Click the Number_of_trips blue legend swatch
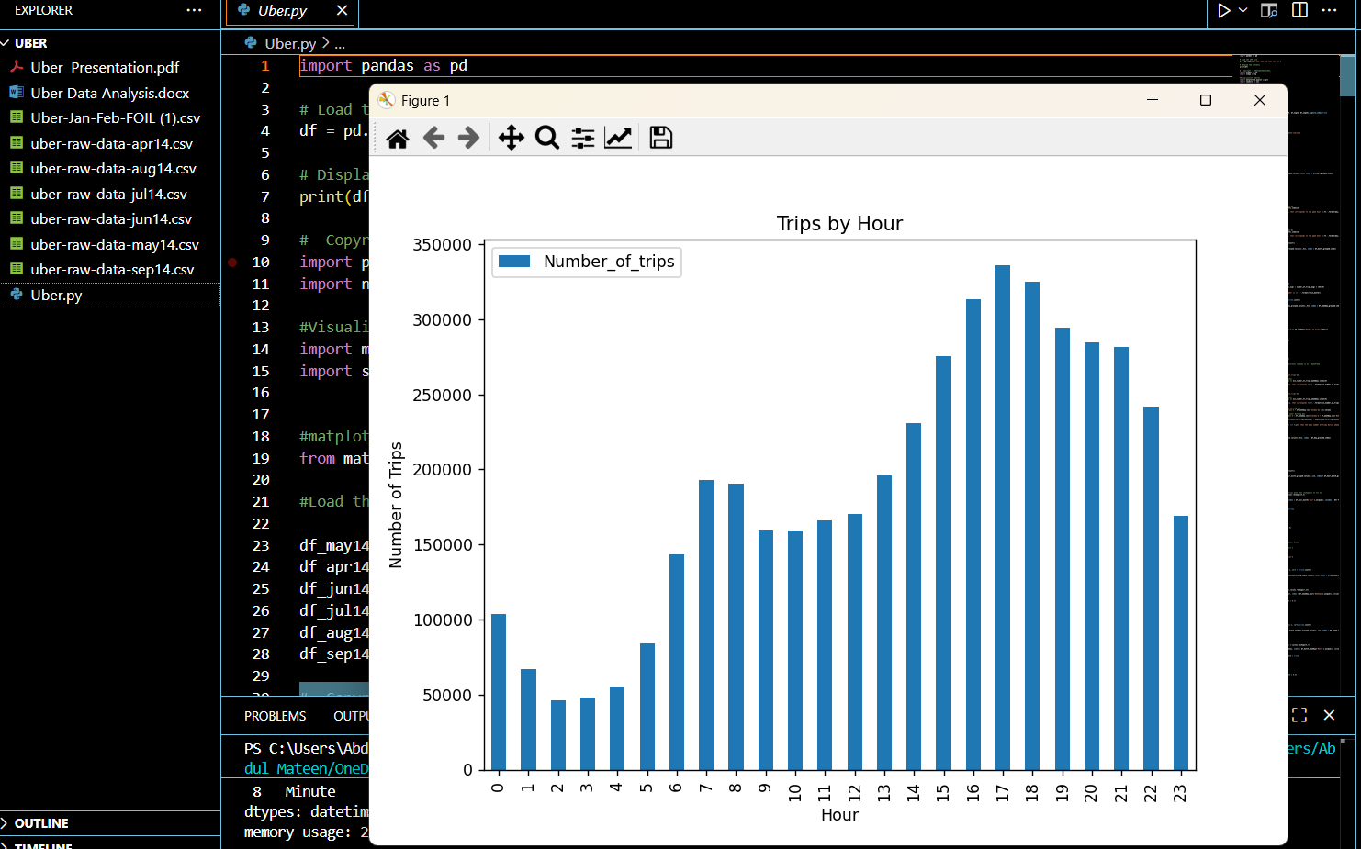This screenshot has height=849, width=1361. click(514, 262)
